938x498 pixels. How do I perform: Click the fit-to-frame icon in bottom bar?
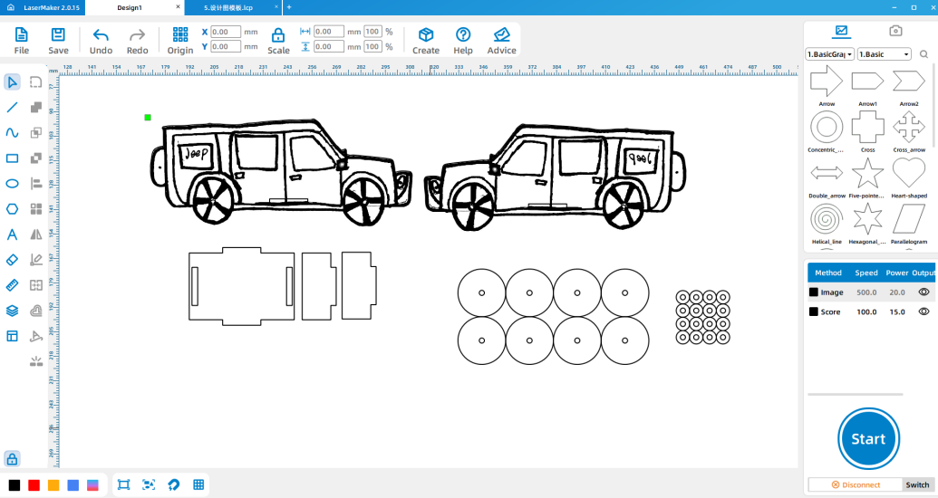(124, 484)
